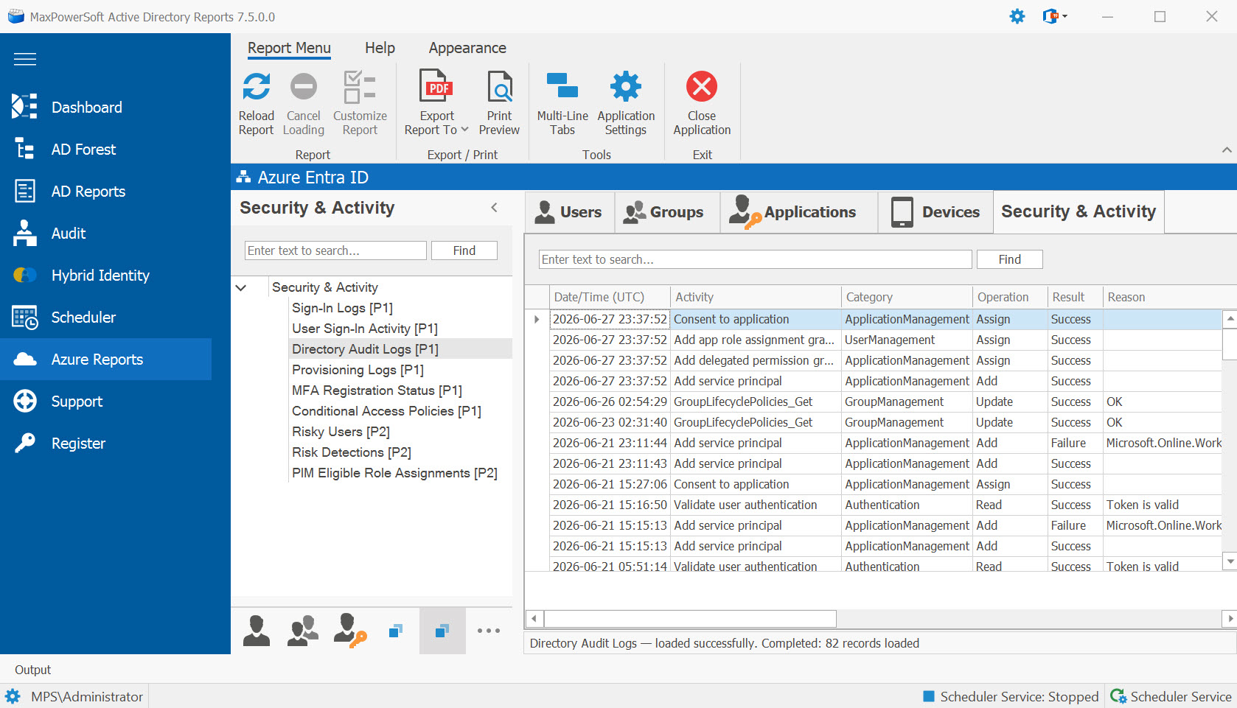
Task: Open Scheduler in sidebar
Action: (x=105, y=317)
